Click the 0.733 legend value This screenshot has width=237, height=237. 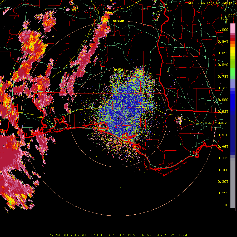[223, 88]
